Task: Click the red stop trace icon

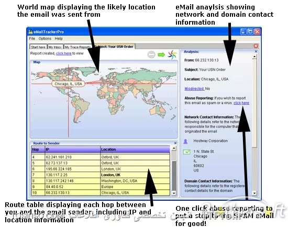Action: pyautogui.click(x=151, y=55)
